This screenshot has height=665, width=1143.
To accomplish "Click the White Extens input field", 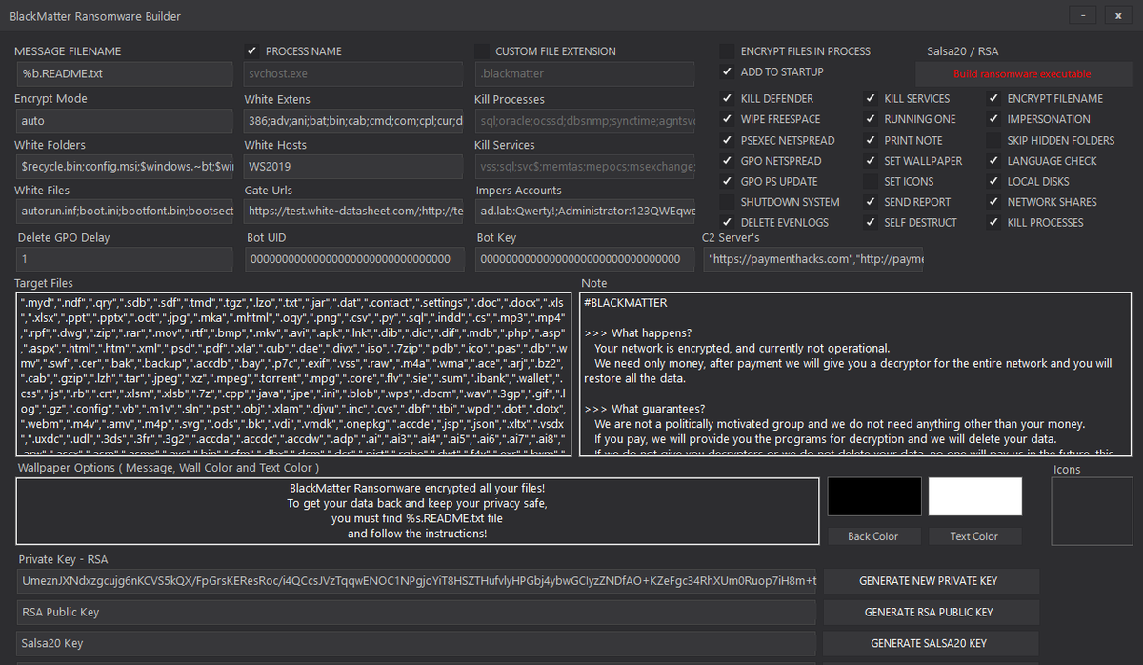I will 353,121.
